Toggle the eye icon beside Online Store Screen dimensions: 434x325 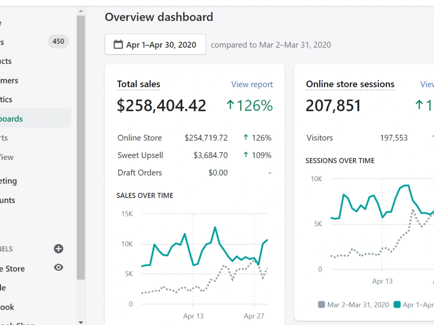tap(59, 267)
